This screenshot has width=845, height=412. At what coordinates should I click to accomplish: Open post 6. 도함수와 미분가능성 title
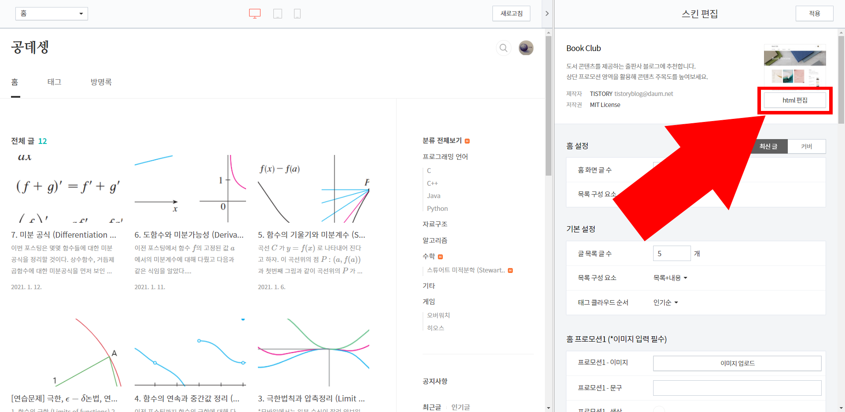click(x=189, y=235)
